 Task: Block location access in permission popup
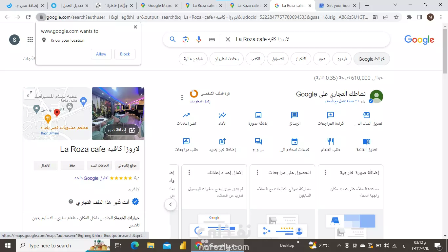pyautogui.click(x=125, y=54)
